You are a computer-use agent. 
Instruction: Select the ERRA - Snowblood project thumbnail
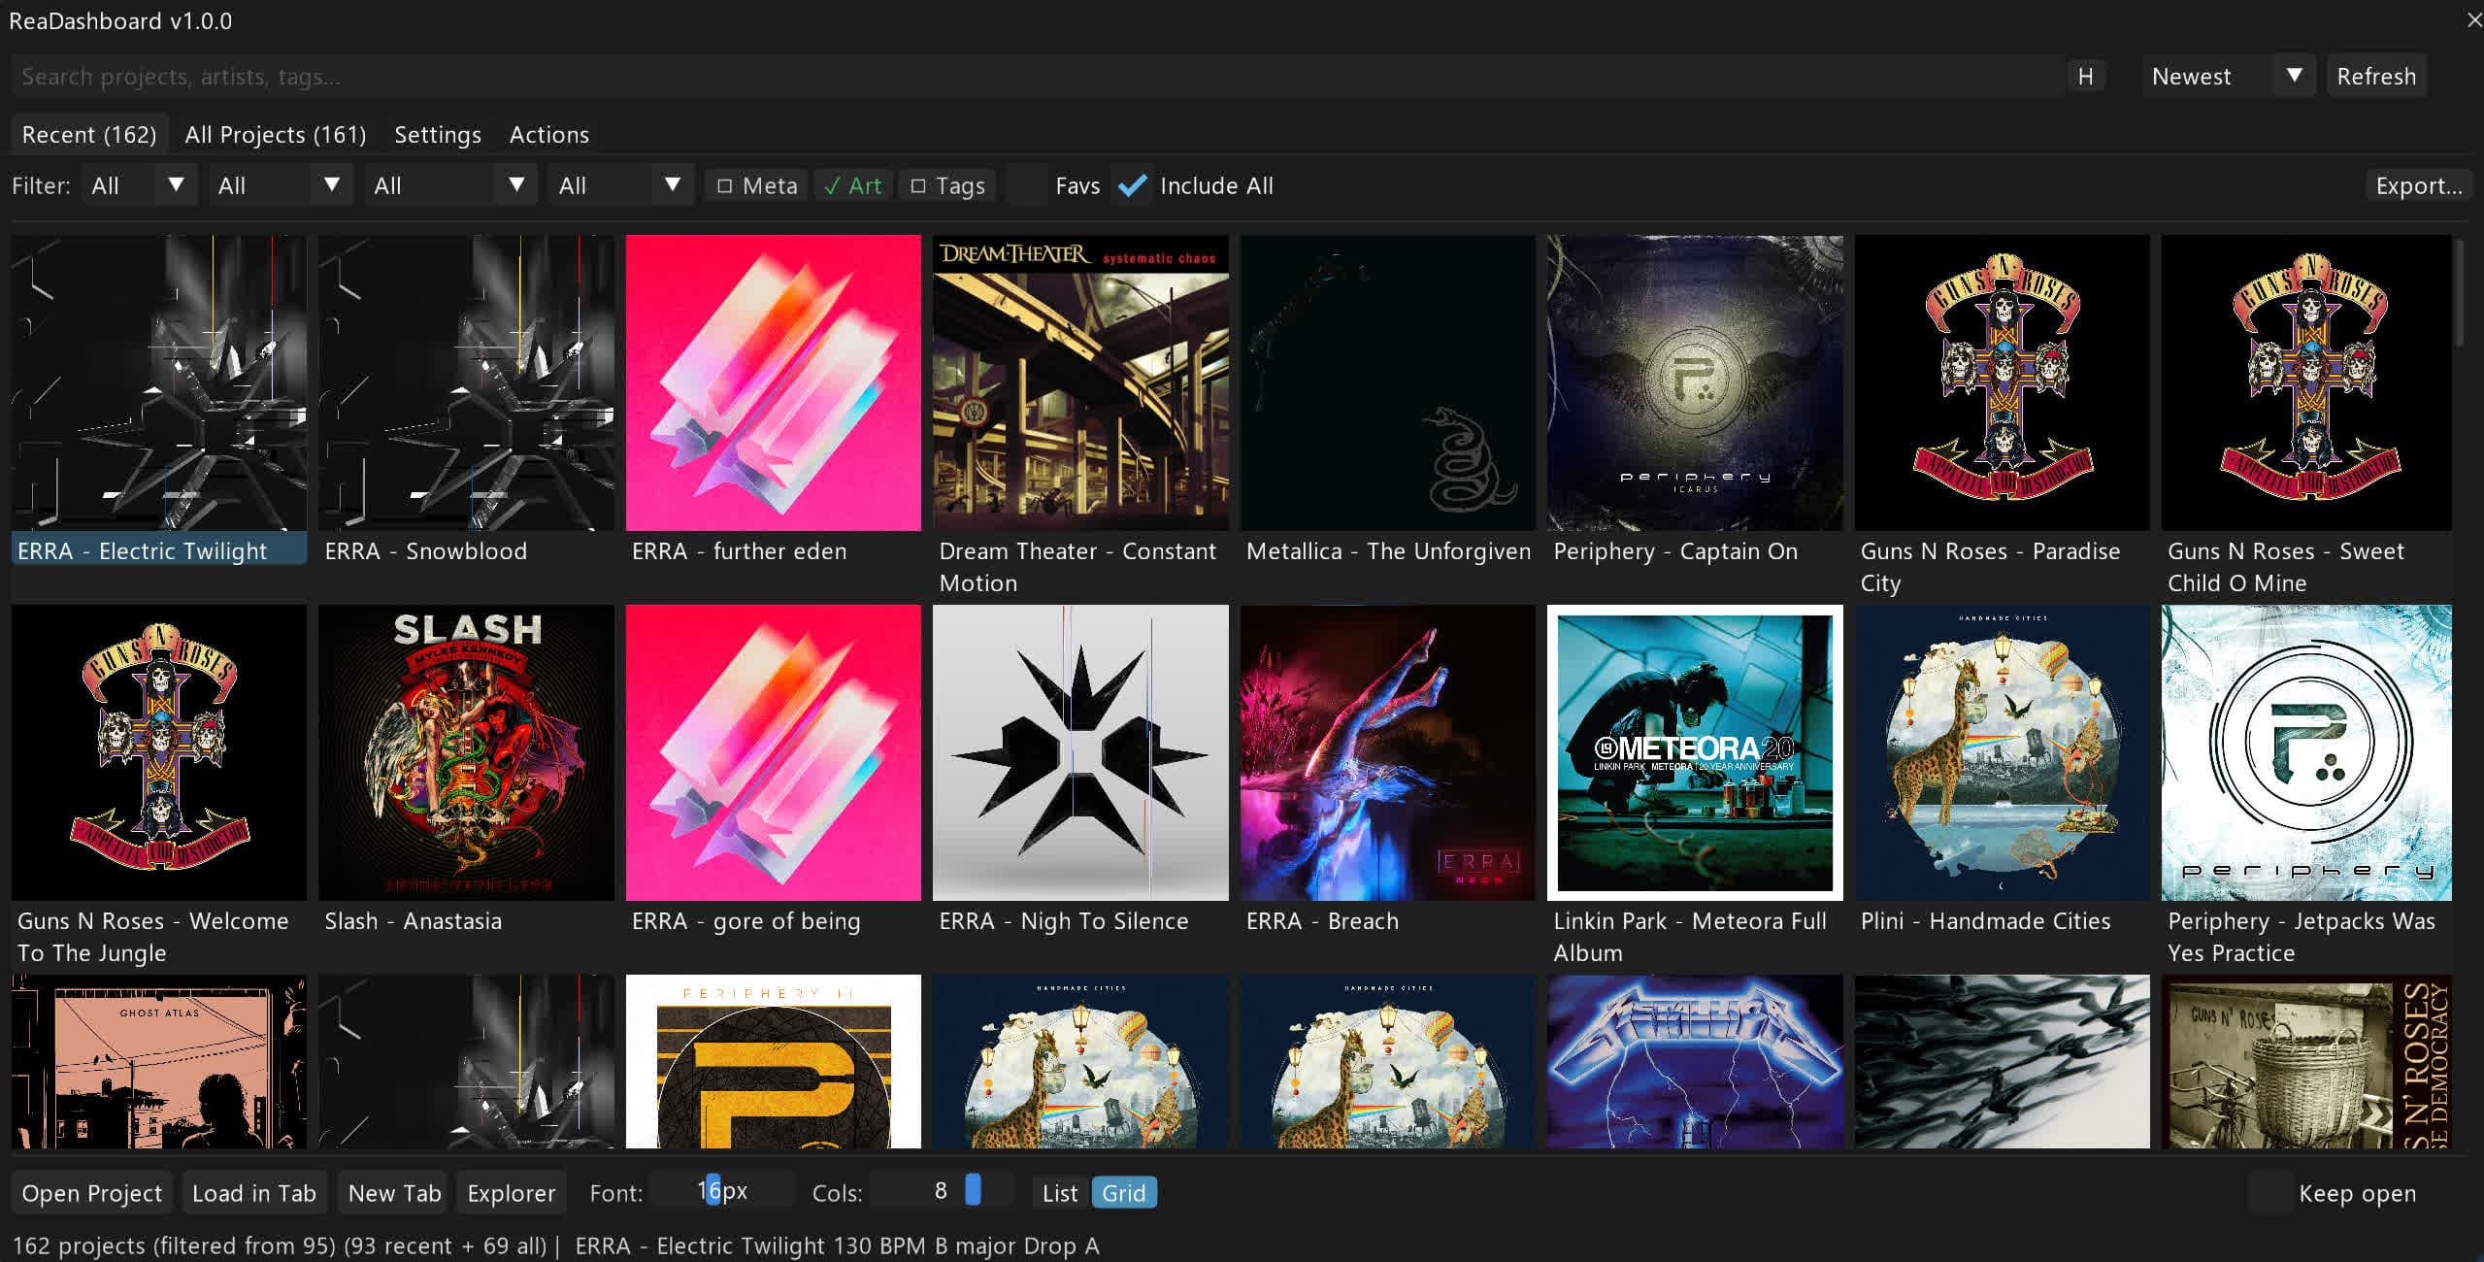[467, 382]
